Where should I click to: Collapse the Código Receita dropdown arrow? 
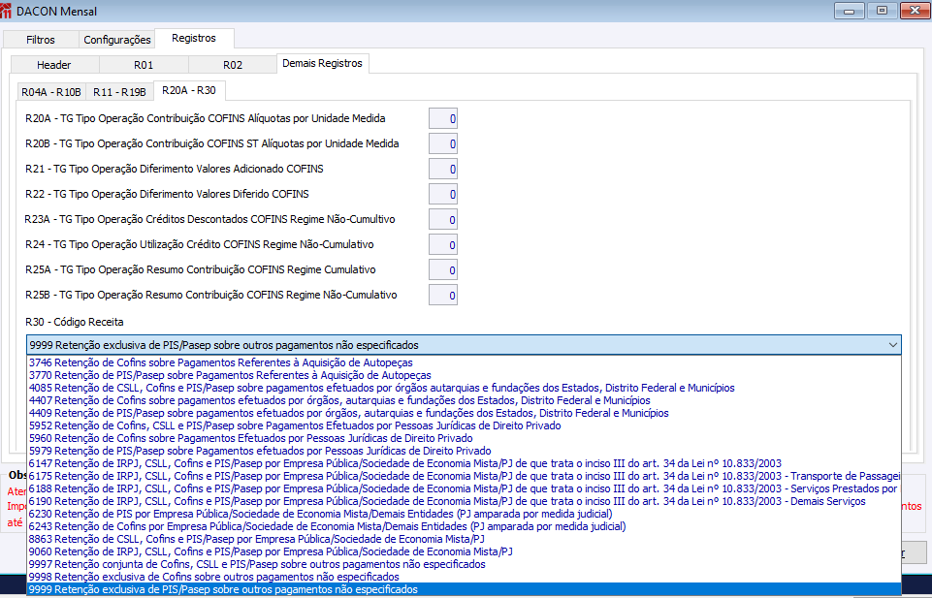click(x=892, y=345)
